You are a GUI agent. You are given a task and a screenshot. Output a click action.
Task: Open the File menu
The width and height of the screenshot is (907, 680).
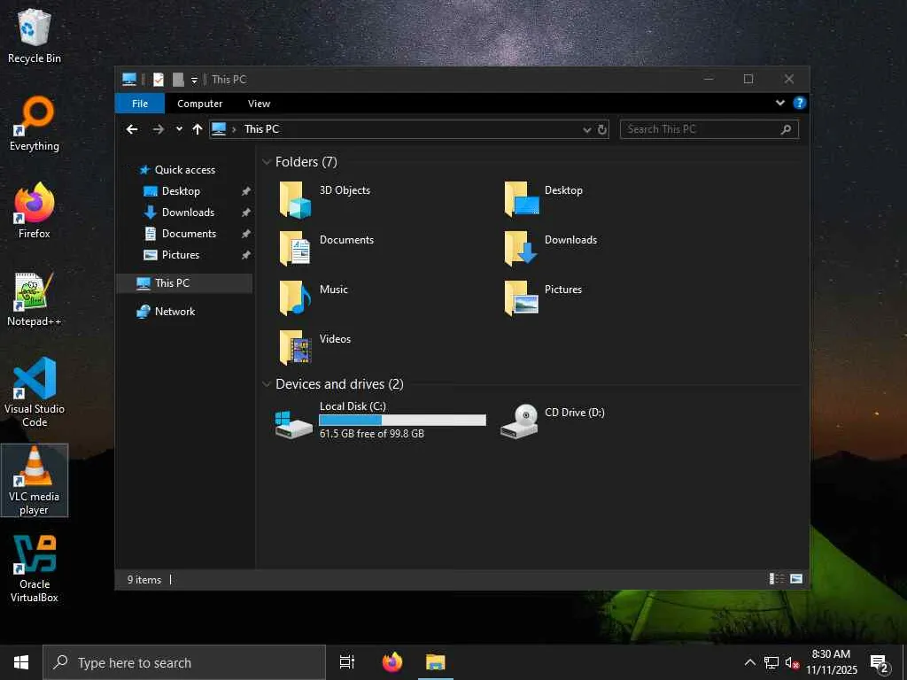[x=140, y=104]
